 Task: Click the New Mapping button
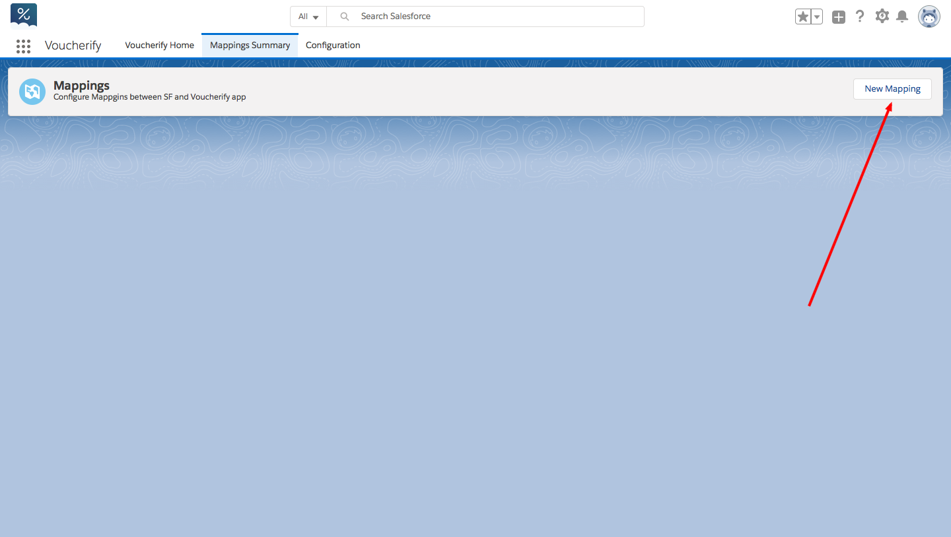click(x=892, y=89)
